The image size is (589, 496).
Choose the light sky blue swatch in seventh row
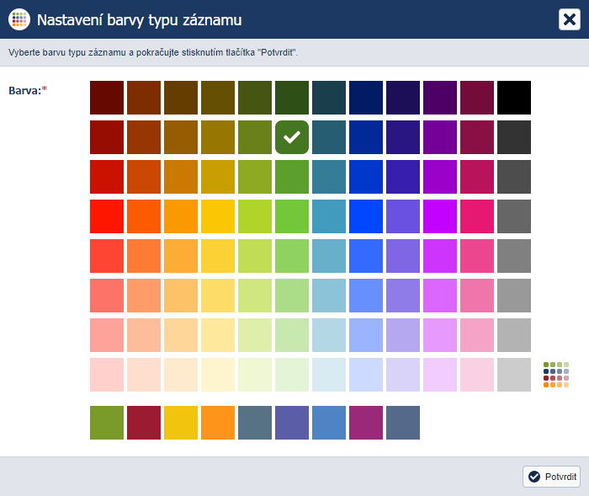(x=329, y=335)
